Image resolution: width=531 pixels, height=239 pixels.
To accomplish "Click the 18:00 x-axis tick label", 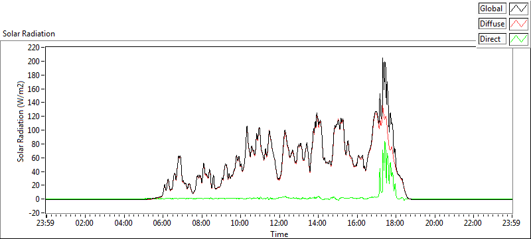I will [x=396, y=223].
